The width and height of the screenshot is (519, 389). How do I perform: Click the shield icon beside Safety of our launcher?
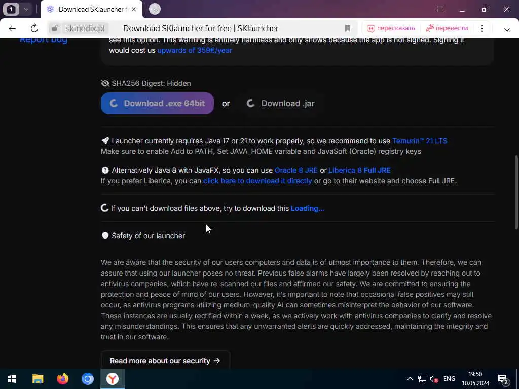pyautogui.click(x=105, y=236)
